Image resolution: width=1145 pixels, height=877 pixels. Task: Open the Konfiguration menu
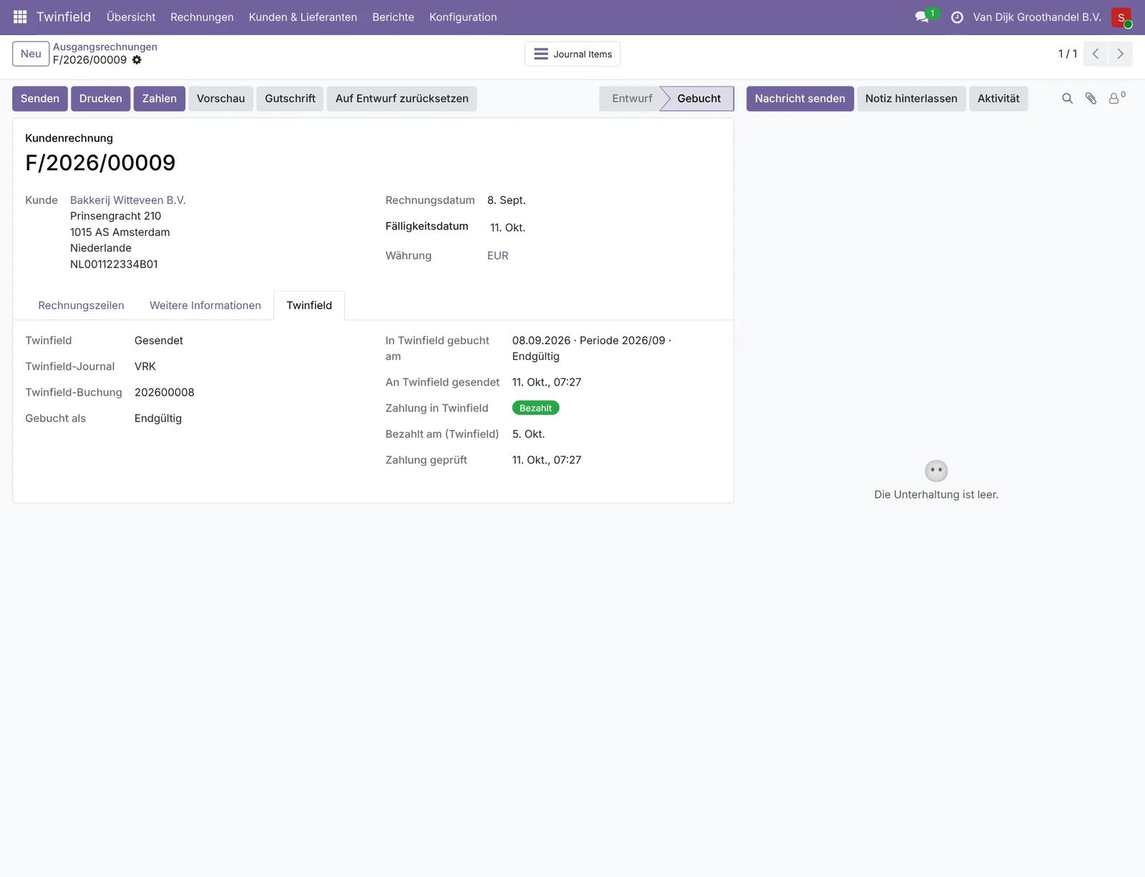tap(463, 17)
